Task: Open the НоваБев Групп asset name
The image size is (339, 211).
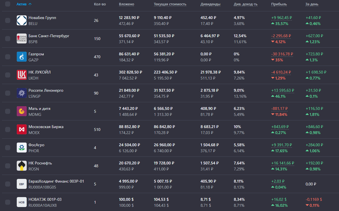Action: [42, 18]
